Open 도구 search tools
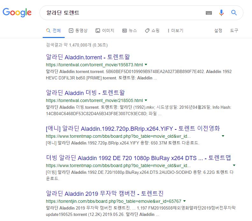The width and height of the screenshot is (252, 221). pyautogui.click(x=234, y=31)
